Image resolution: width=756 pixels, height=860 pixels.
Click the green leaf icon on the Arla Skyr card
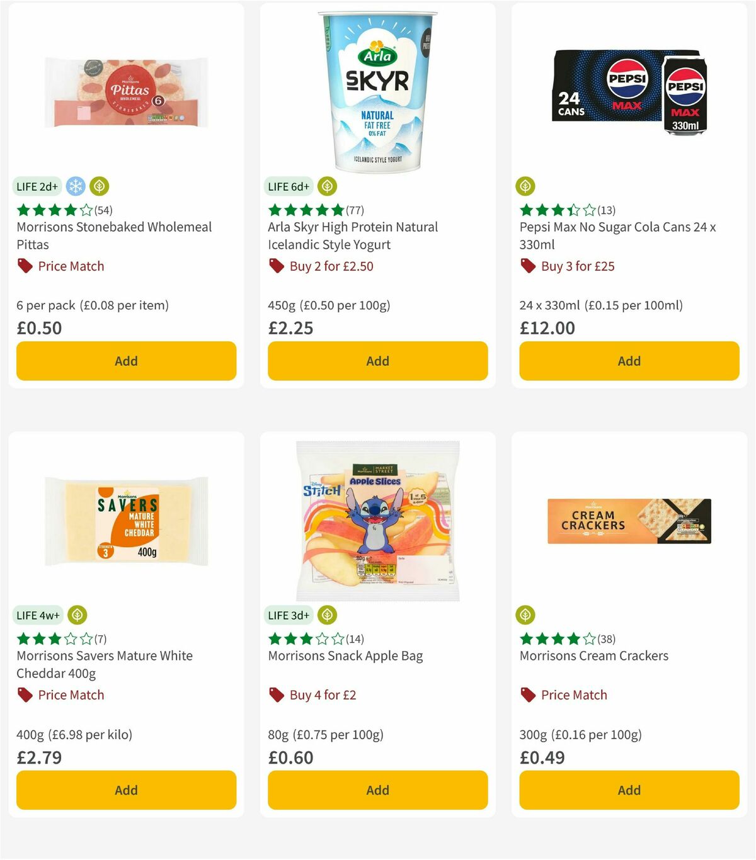pyautogui.click(x=327, y=186)
